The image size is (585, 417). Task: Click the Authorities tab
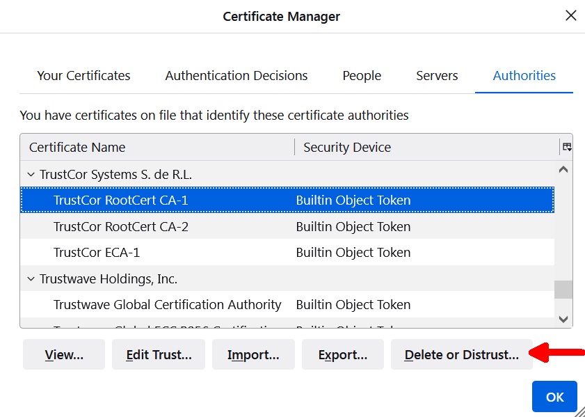point(524,76)
